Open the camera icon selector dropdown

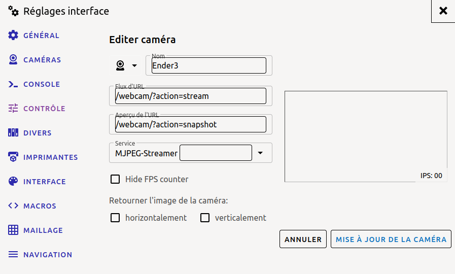[x=126, y=65]
